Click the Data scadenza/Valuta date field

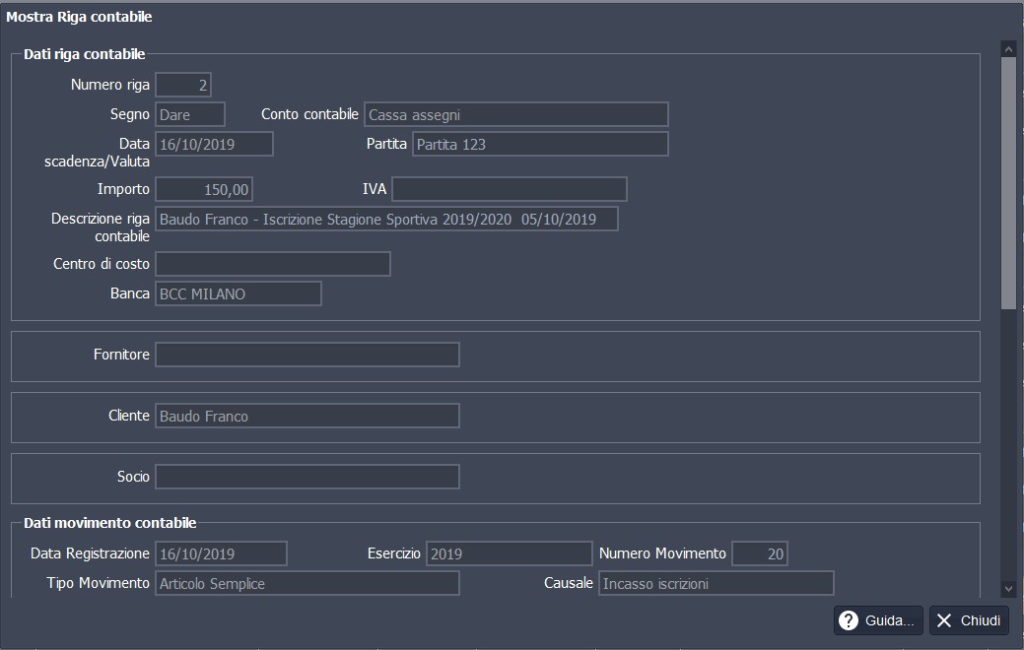pyautogui.click(x=214, y=144)
